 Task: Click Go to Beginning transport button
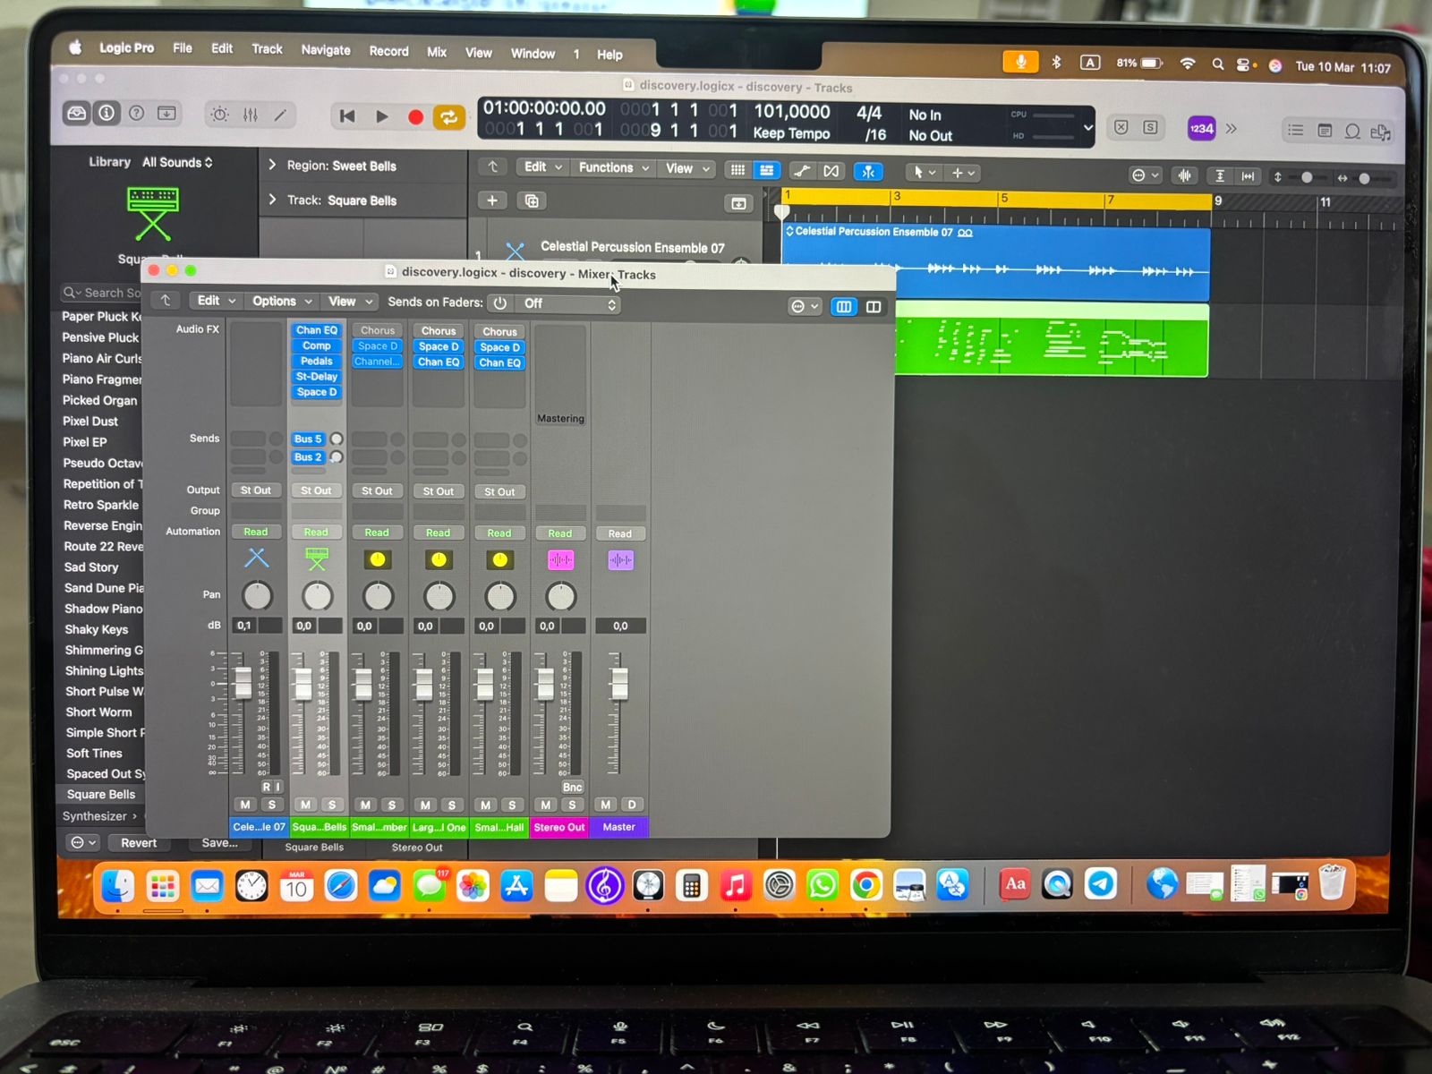point(347,115)
